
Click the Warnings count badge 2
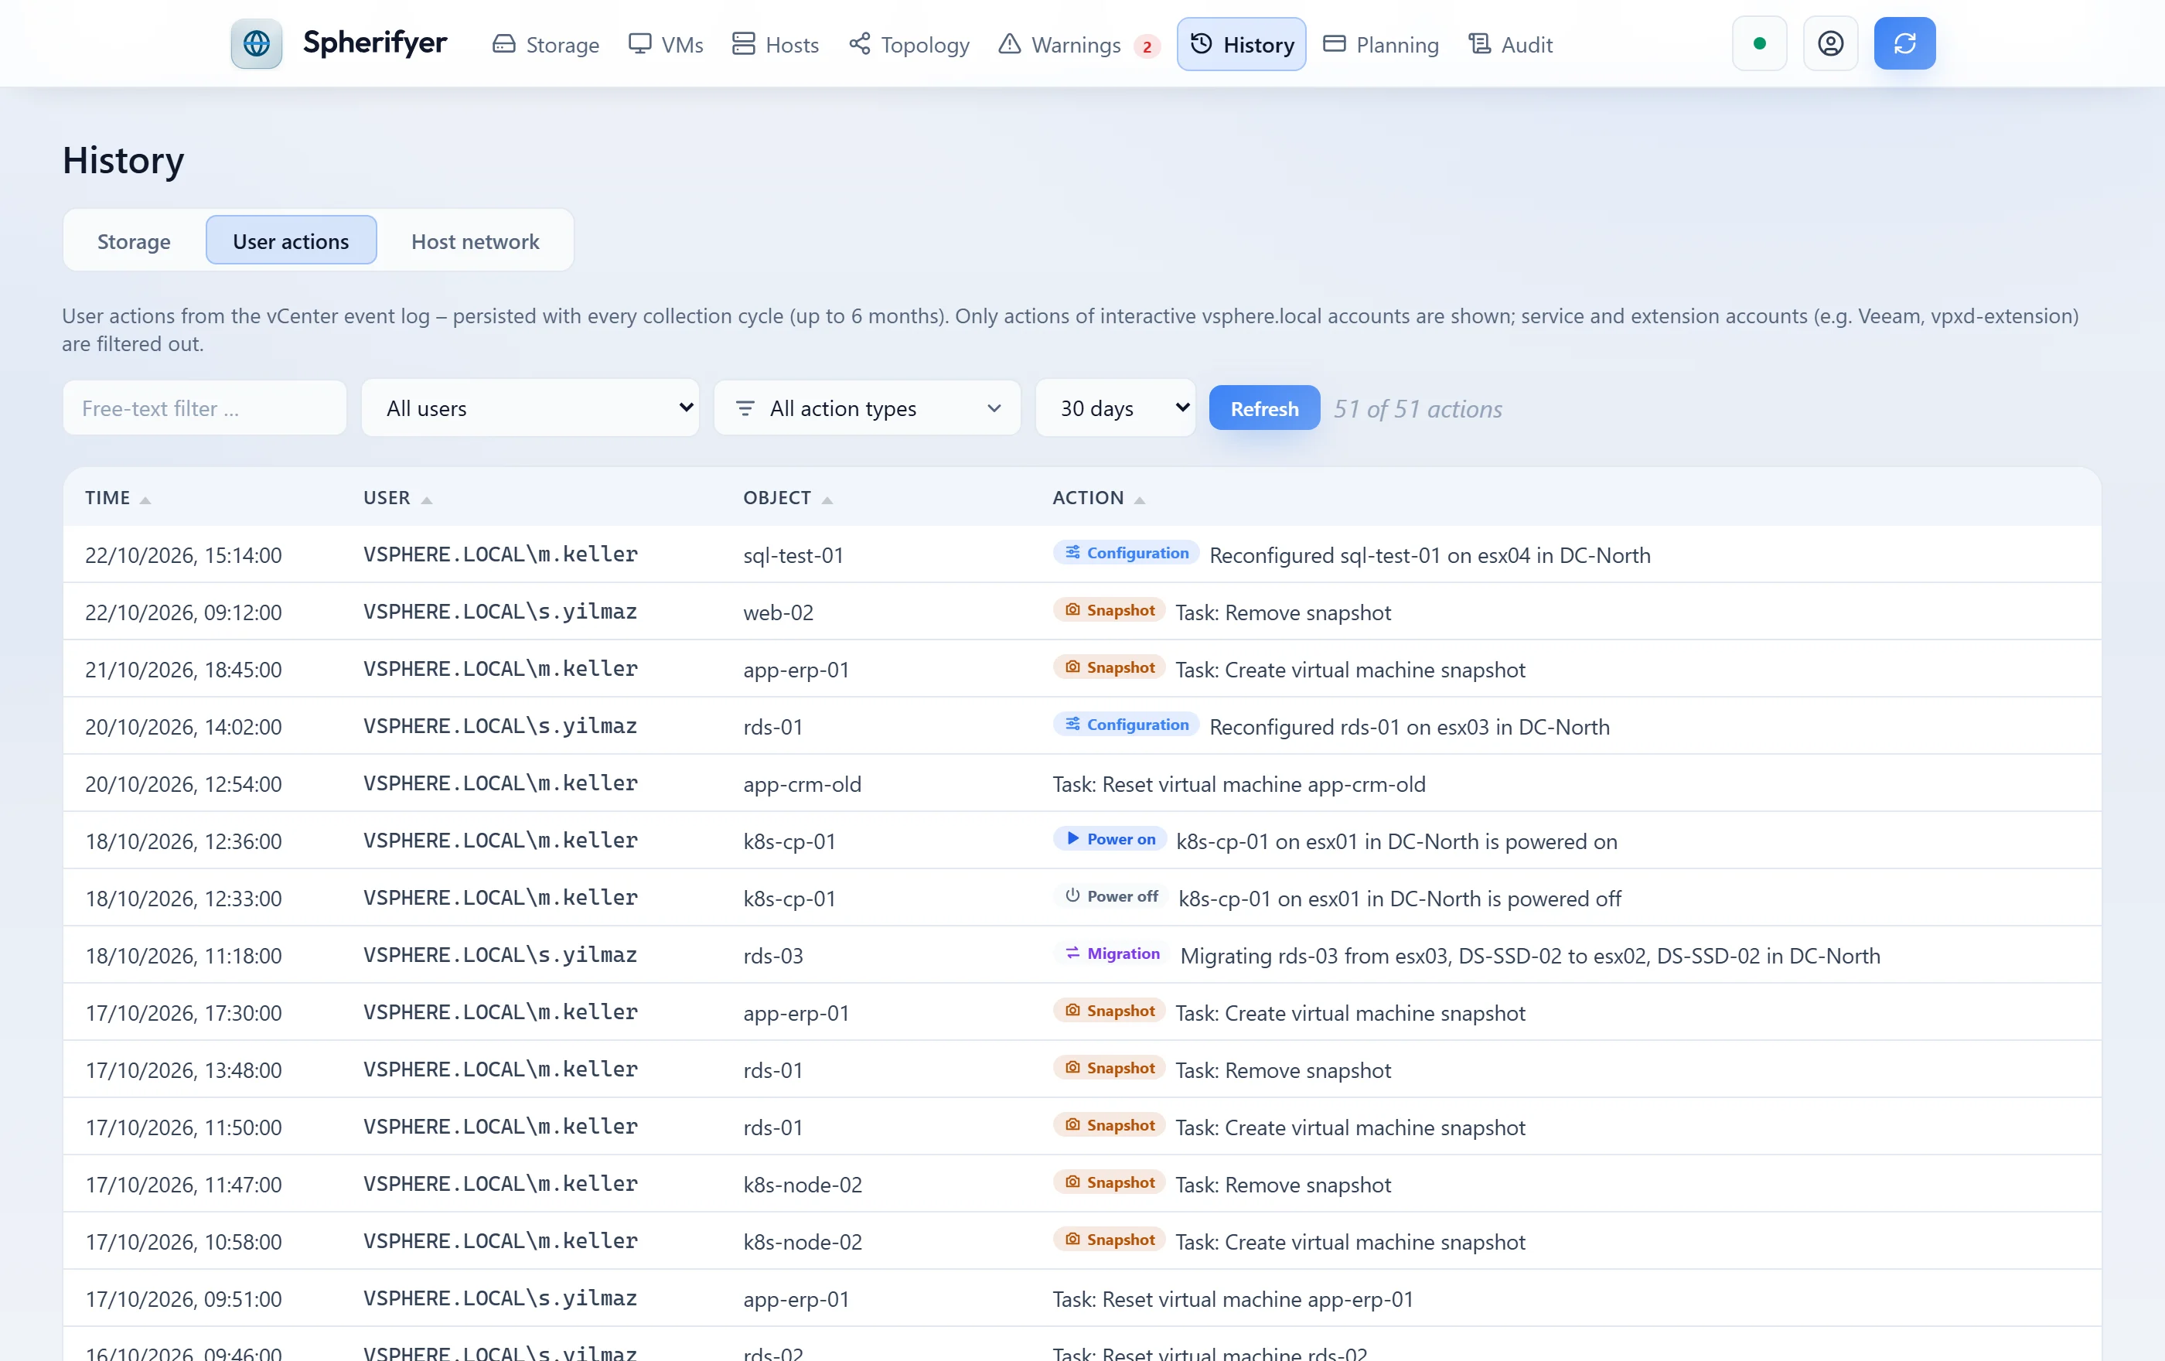1147,46
